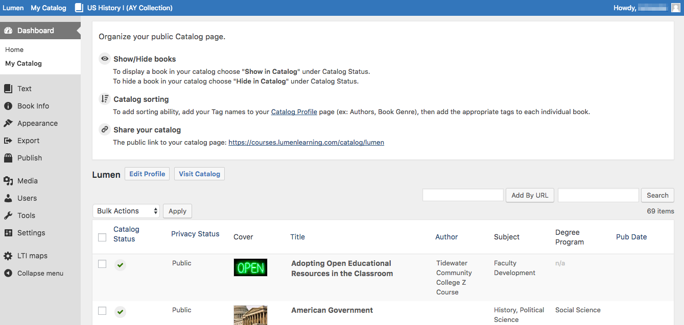Image resolution: width=684 pixels, height=325 pixels.
Task: Click the Add By URL input field
Action: tap(463, 195)
